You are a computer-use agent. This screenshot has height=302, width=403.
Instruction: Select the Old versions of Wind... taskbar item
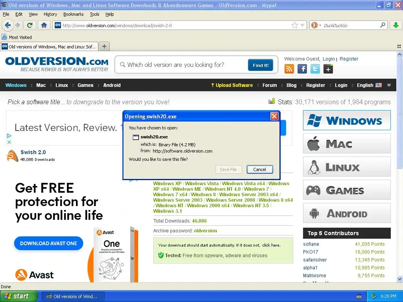click(73, 296)
